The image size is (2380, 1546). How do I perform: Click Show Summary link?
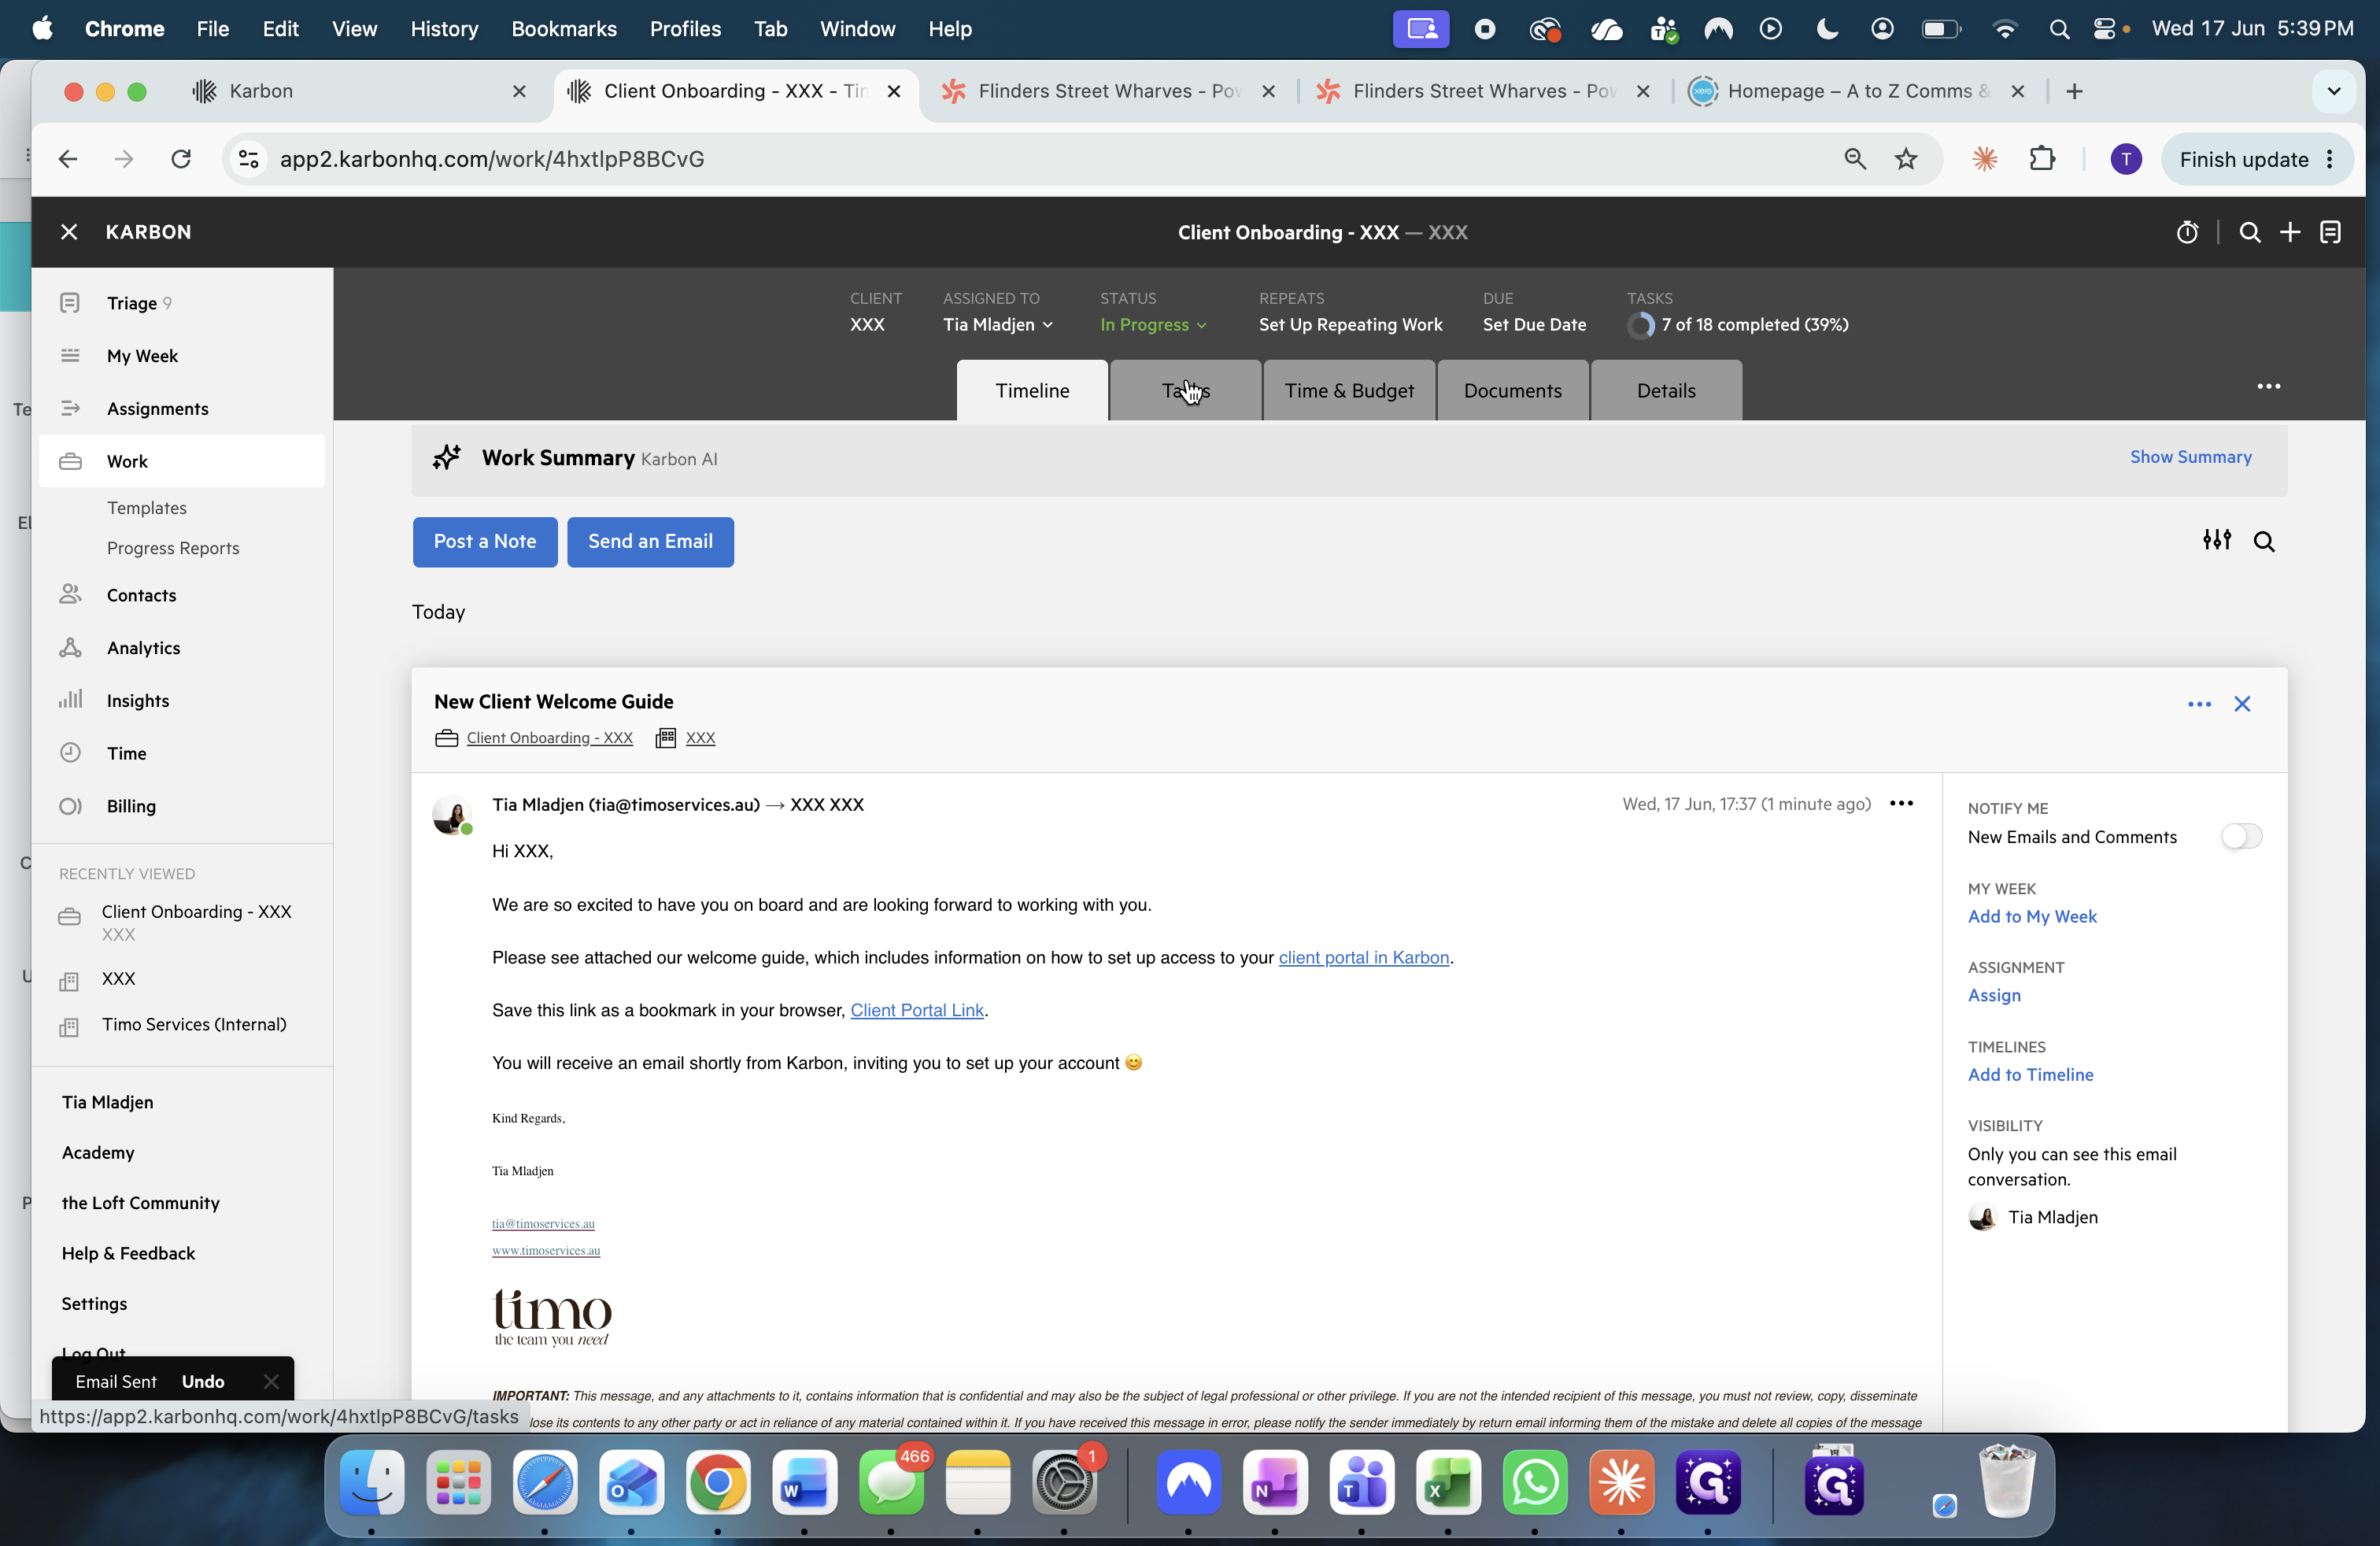click(2190, 457)
